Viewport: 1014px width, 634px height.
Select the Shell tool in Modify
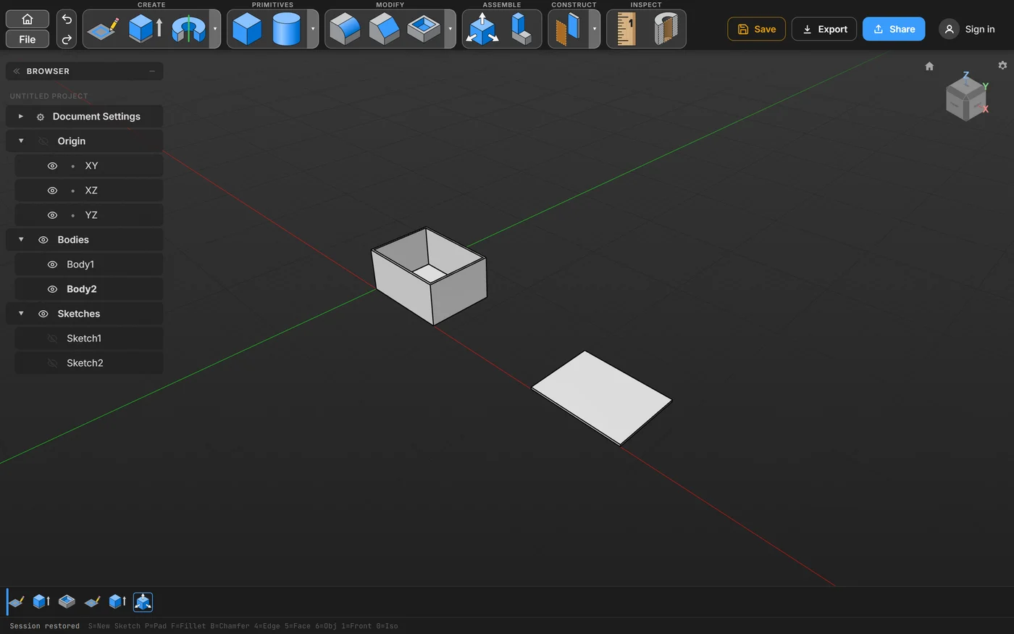[424, 30]
